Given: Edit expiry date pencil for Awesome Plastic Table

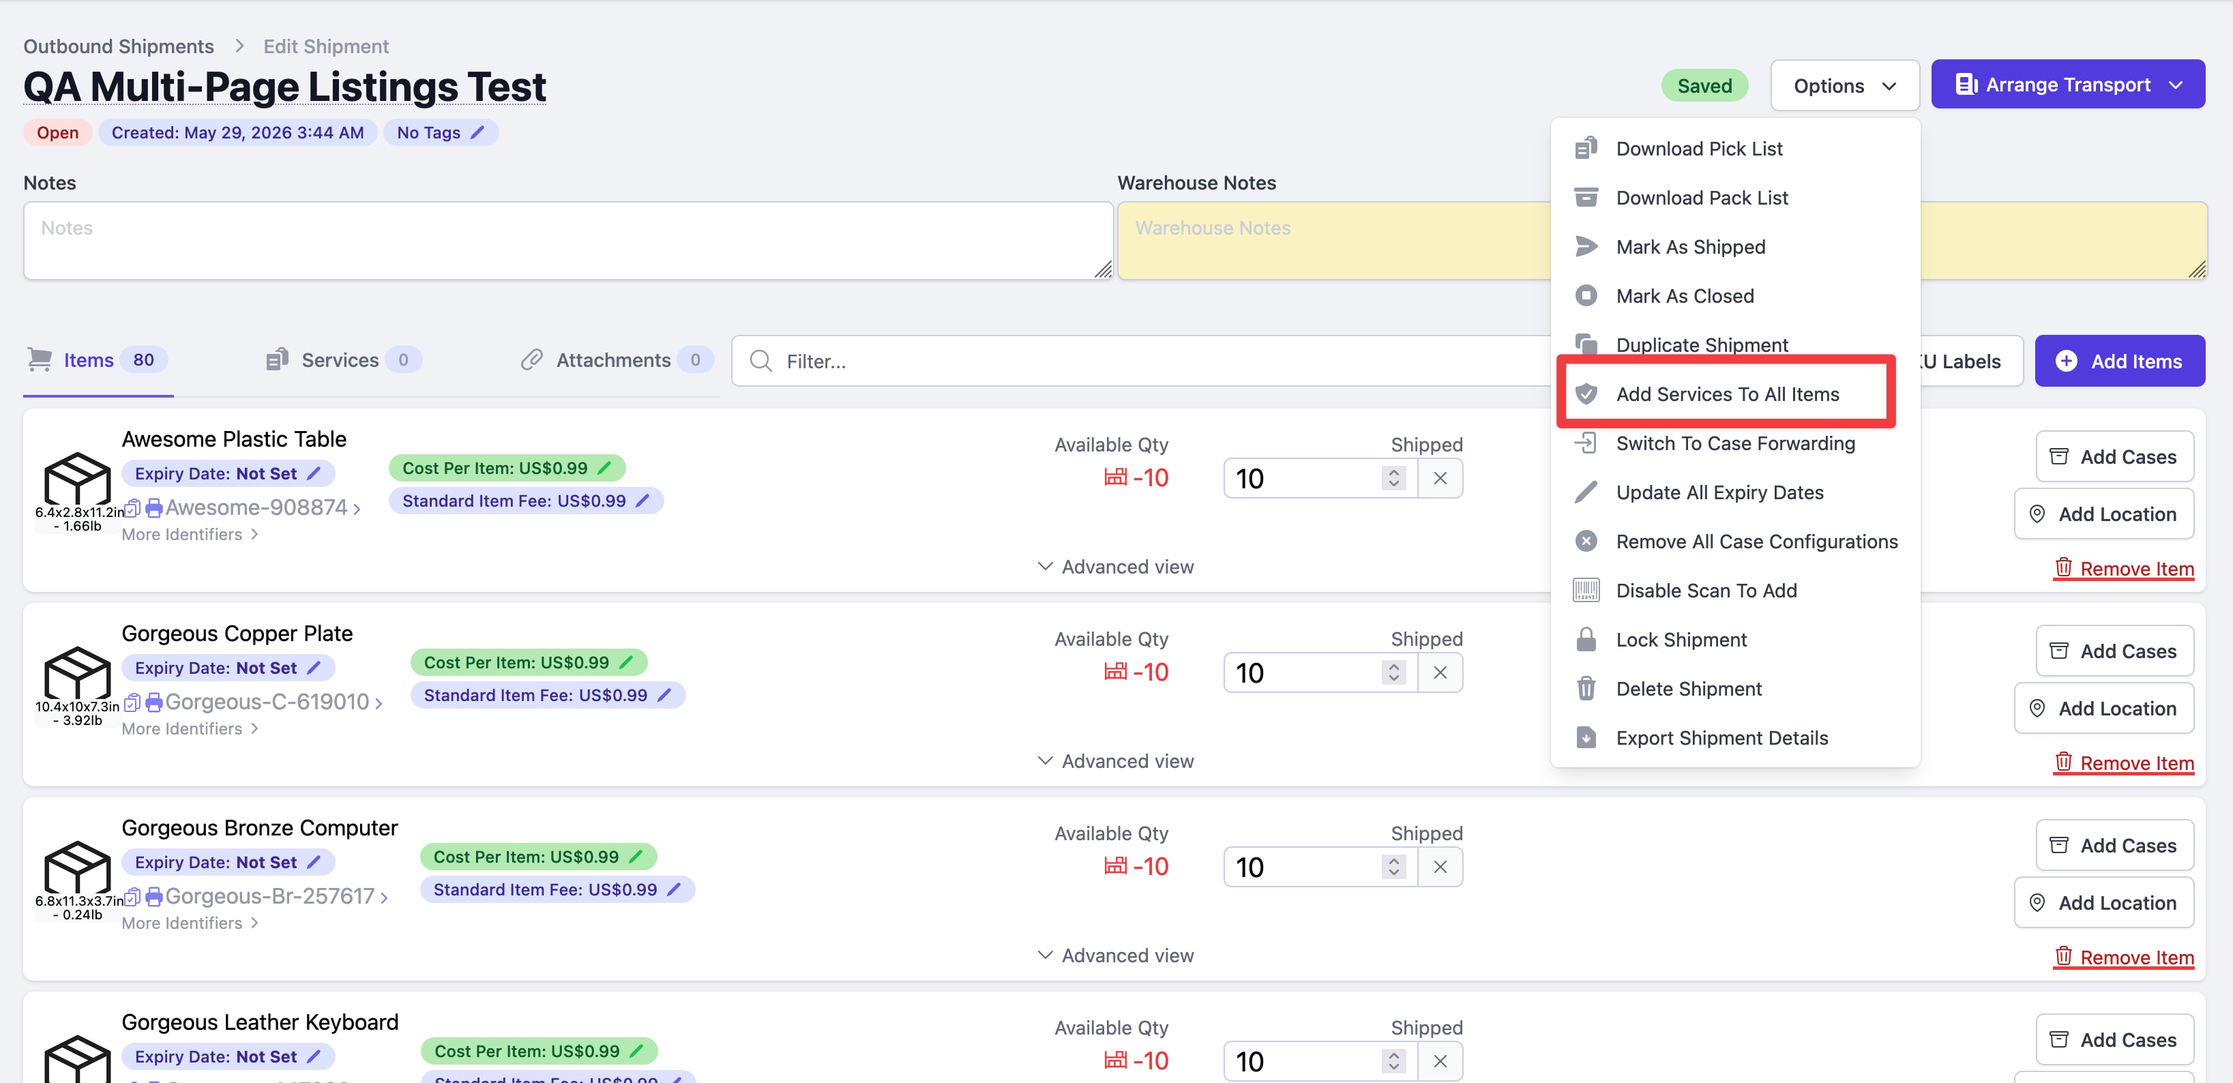Looking at the screenshot, I should pos(314,473).
